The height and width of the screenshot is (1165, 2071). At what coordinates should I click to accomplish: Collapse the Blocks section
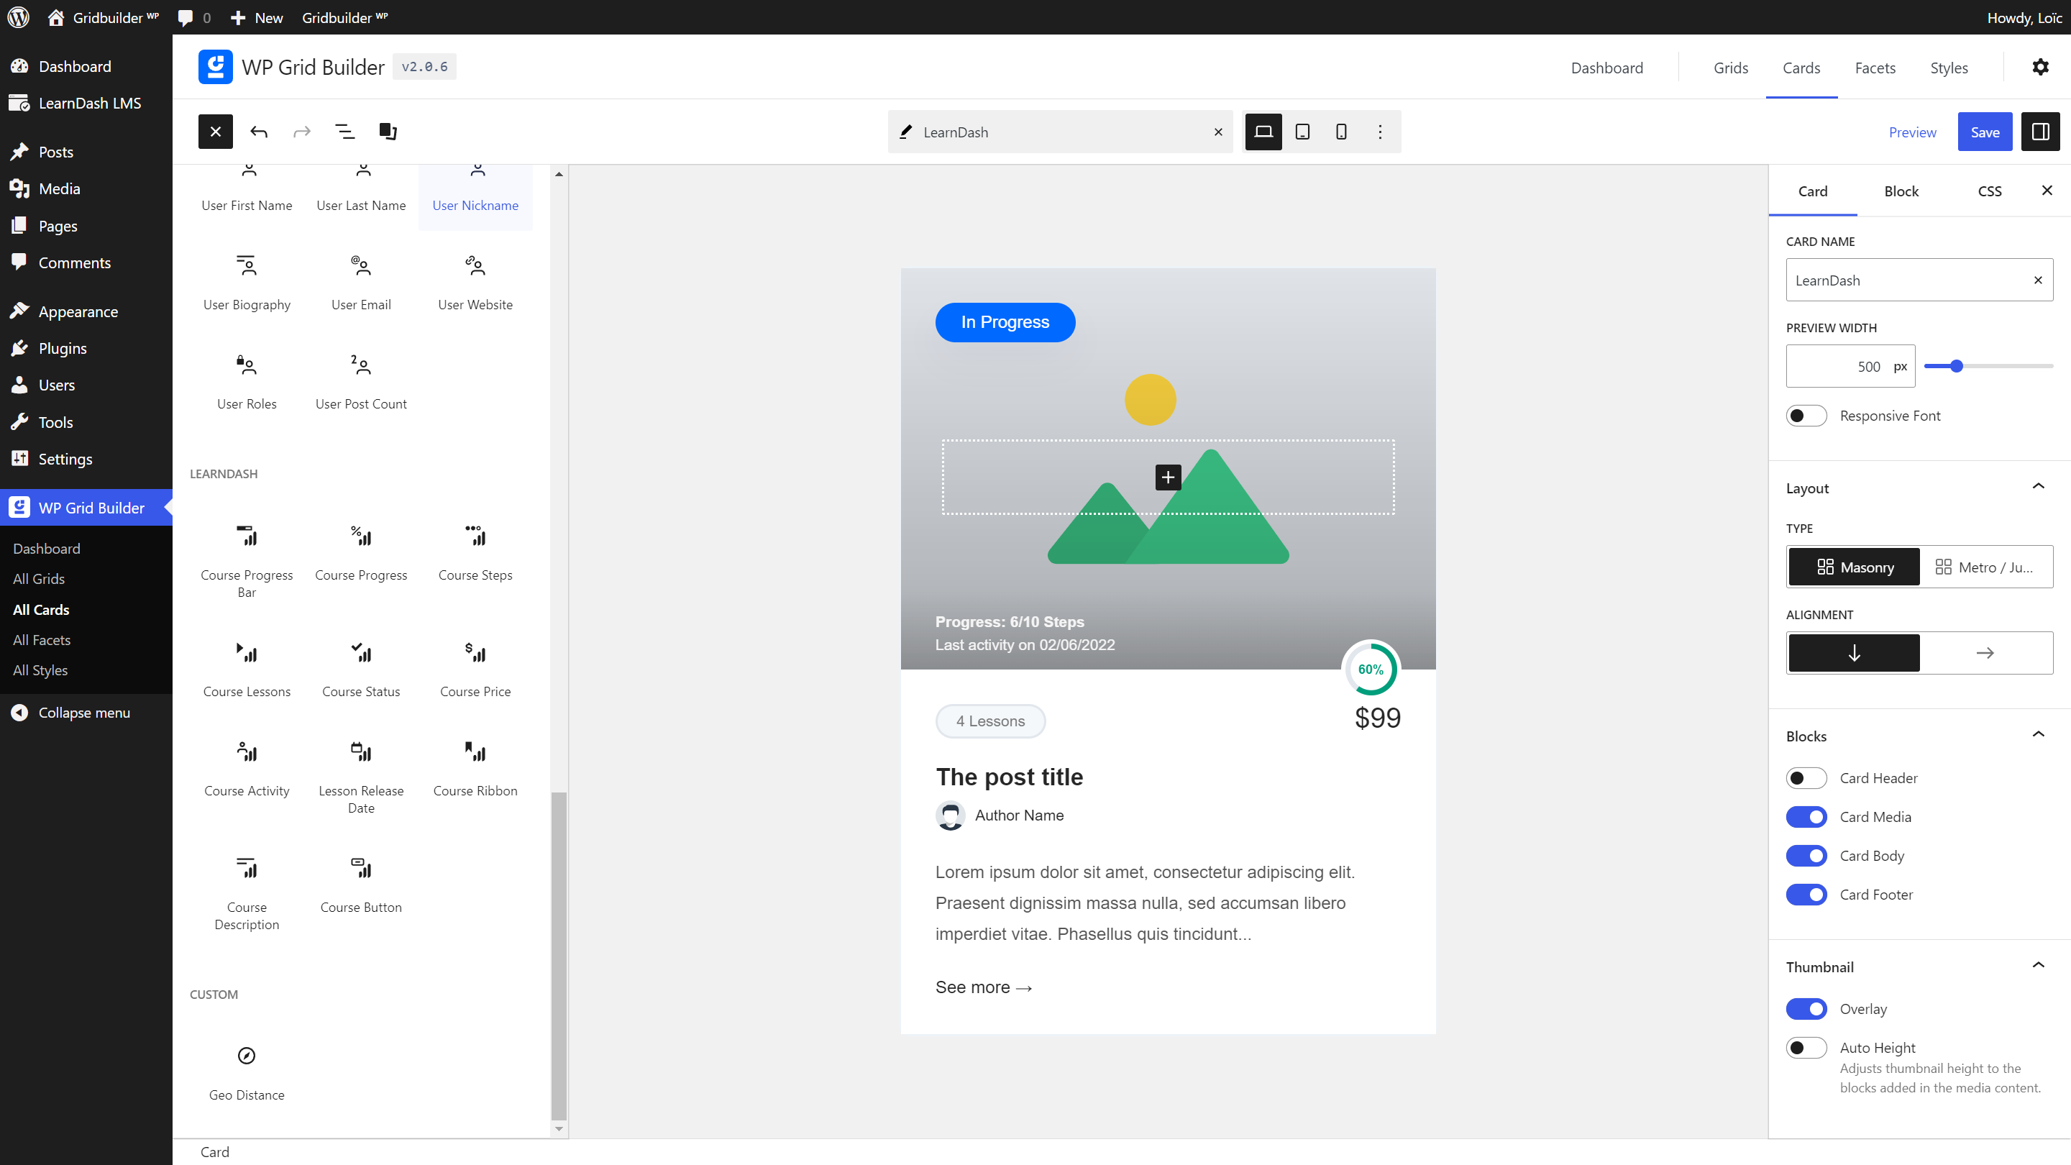click(2038, 734)
